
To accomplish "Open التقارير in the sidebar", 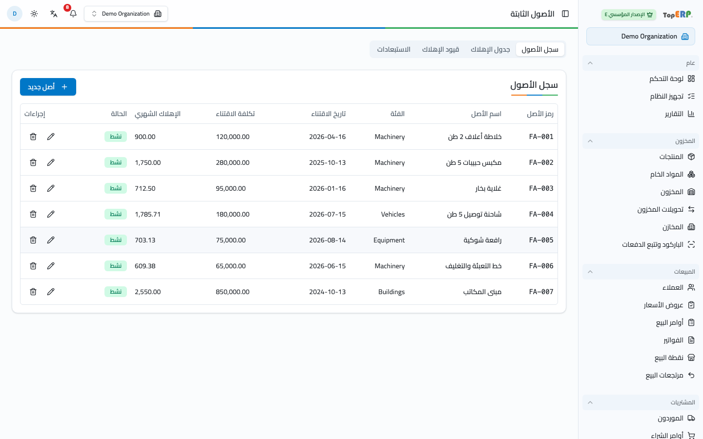I will [x=641, y=114].
